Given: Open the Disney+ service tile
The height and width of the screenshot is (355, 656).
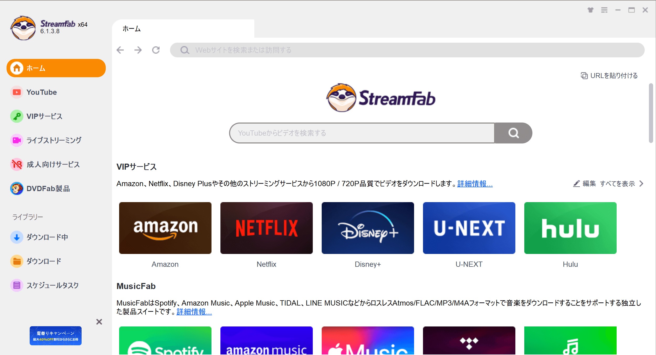Looking at the screenshot, I should pos(368,228).
